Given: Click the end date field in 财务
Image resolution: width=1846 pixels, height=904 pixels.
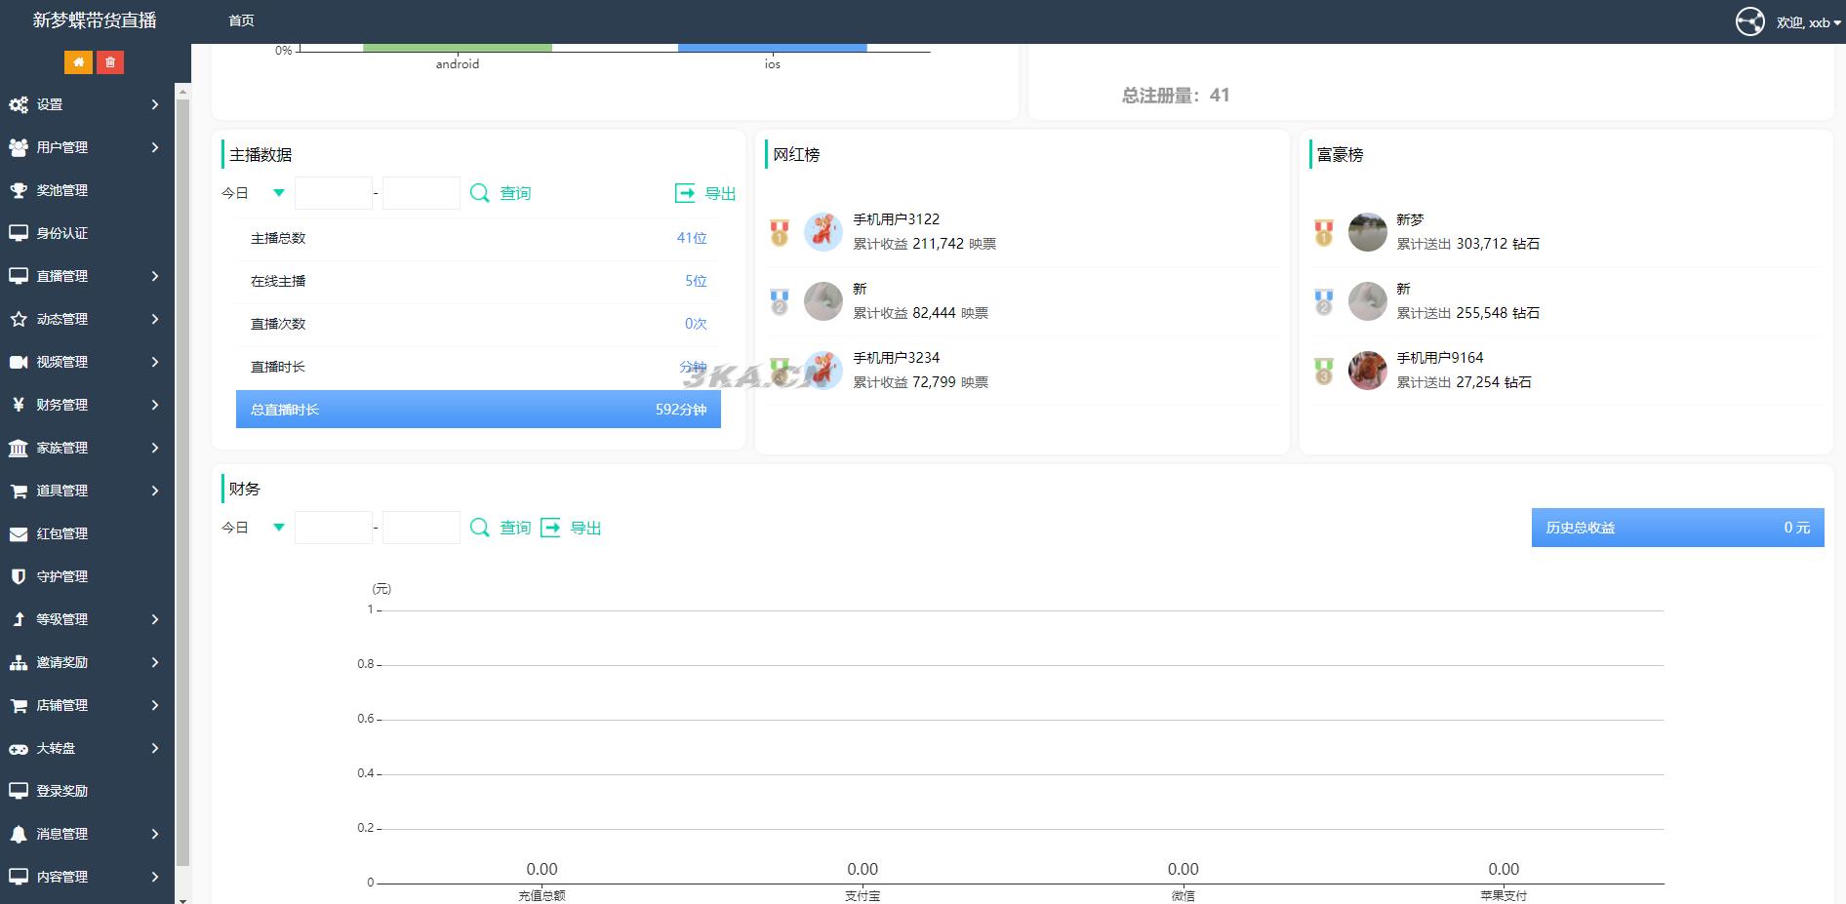Looking at the screenshot, I should coord(421,528).
